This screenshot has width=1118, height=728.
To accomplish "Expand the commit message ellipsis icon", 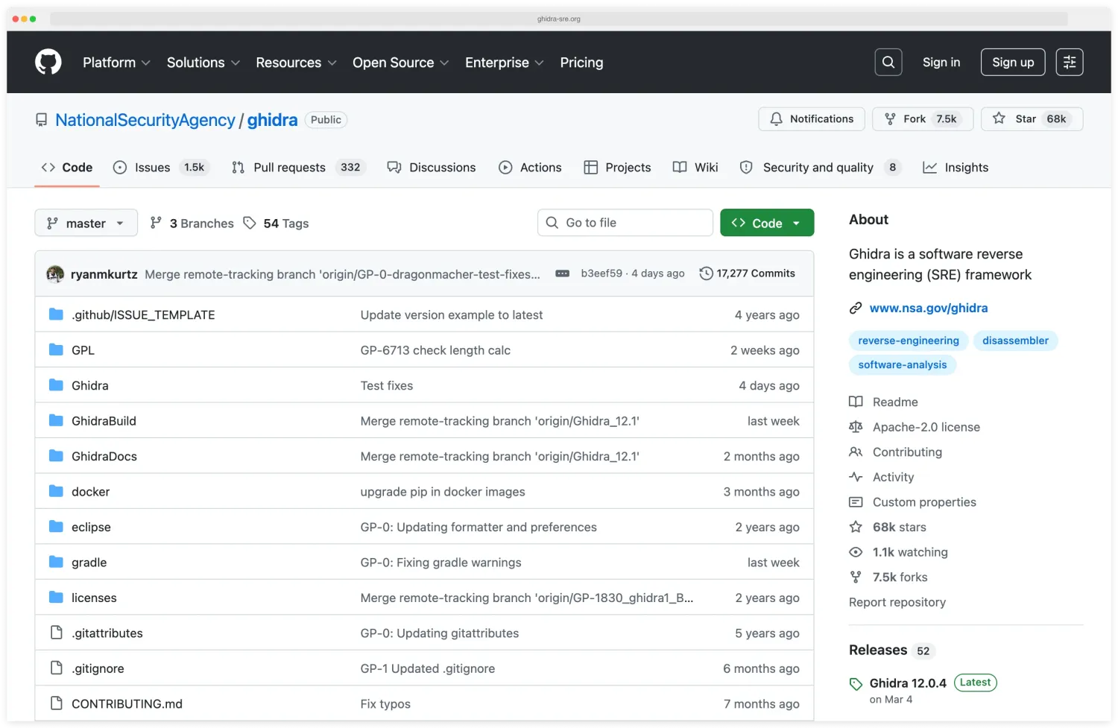I will point(563,273).
